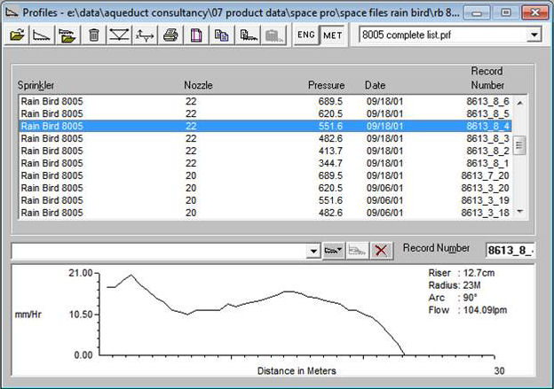The width and height of the screenshot is (554, 389).
Task: Click the Sprinkler column header
Action: tap(36, 85)
